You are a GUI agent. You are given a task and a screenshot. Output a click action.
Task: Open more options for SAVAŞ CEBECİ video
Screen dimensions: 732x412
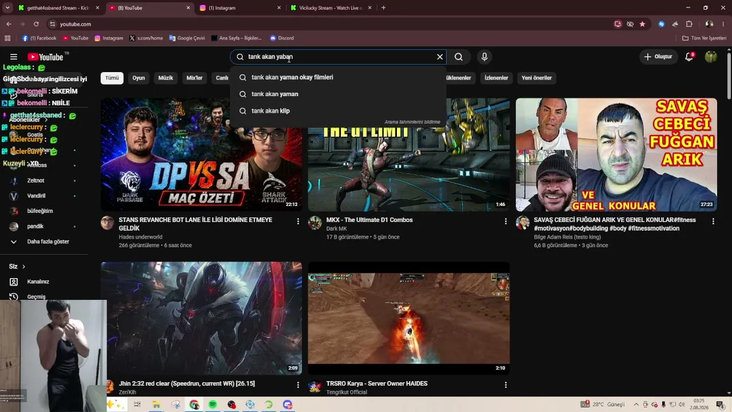[x=713, y=221]
